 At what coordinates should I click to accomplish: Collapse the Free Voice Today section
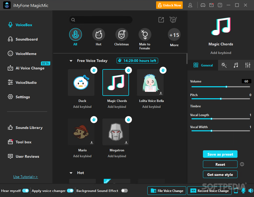pyautogui.click(x=71, y=61)
